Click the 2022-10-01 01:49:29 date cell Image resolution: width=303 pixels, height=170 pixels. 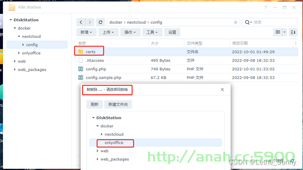click(253, 52)
